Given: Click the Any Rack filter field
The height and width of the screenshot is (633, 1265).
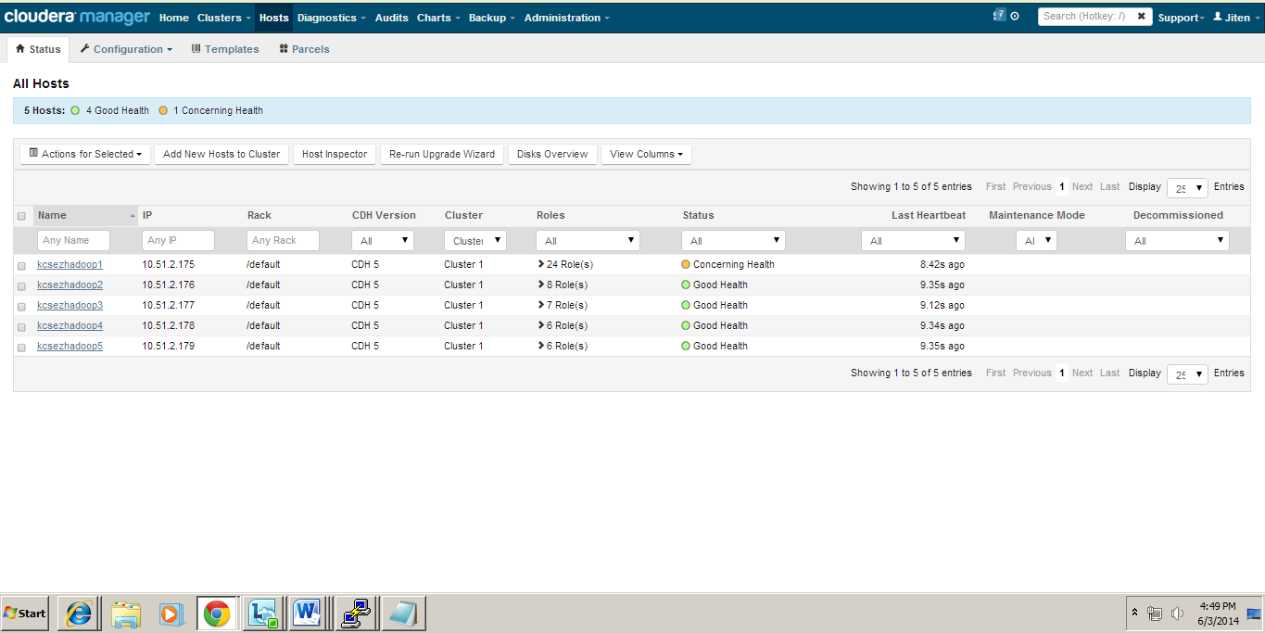Looking at the screenshot, I should point(283,240).
